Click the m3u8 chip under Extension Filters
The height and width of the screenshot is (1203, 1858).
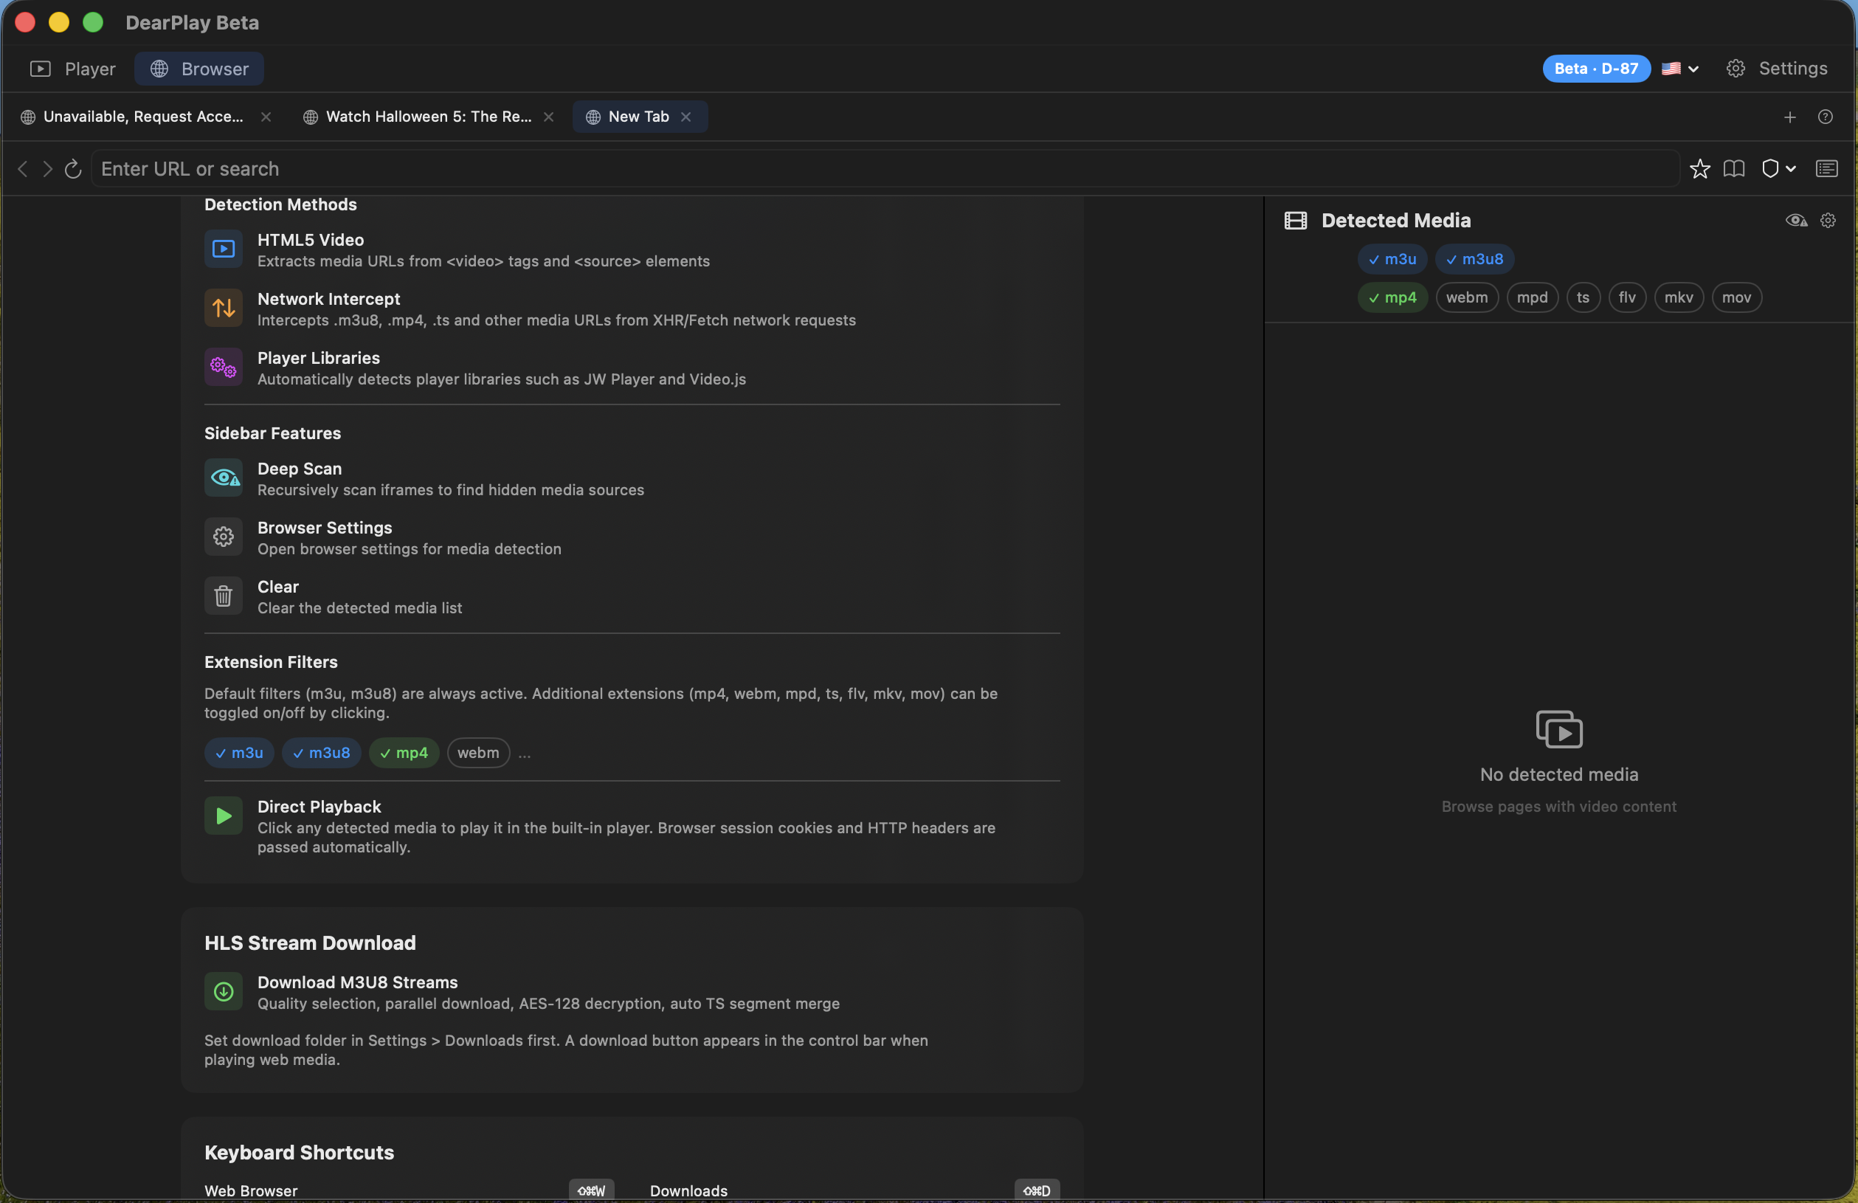pyautogui.click(x=321, y=753)
